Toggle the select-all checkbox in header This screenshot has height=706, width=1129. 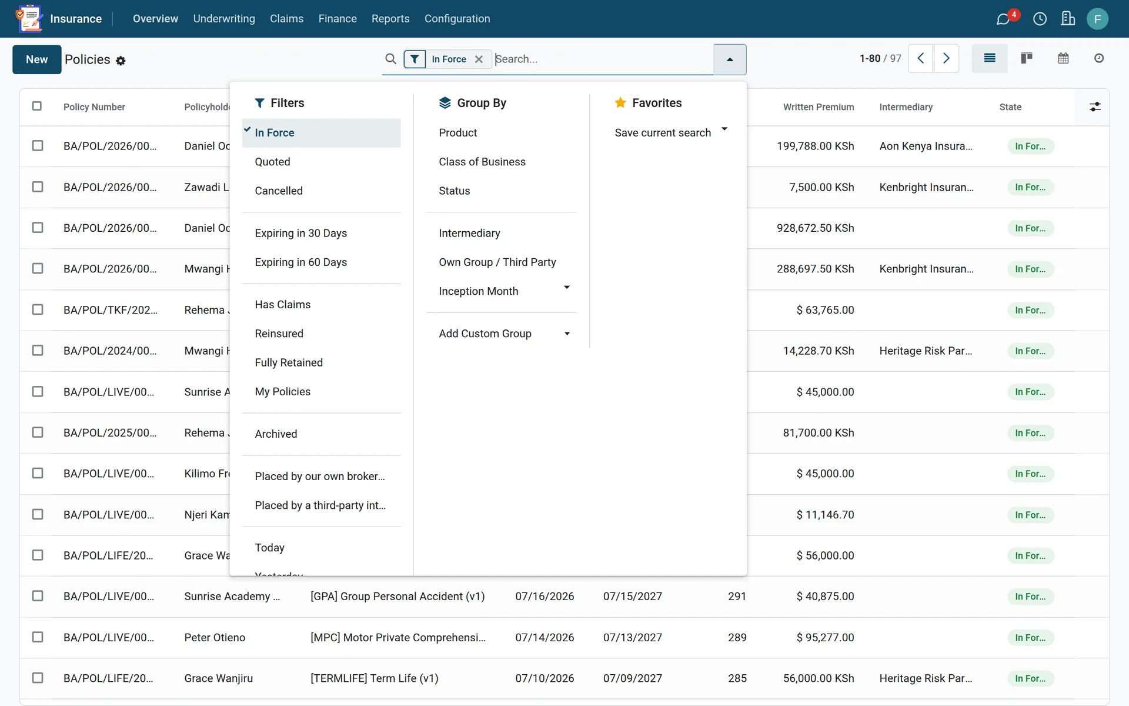[x=37, y=106]
